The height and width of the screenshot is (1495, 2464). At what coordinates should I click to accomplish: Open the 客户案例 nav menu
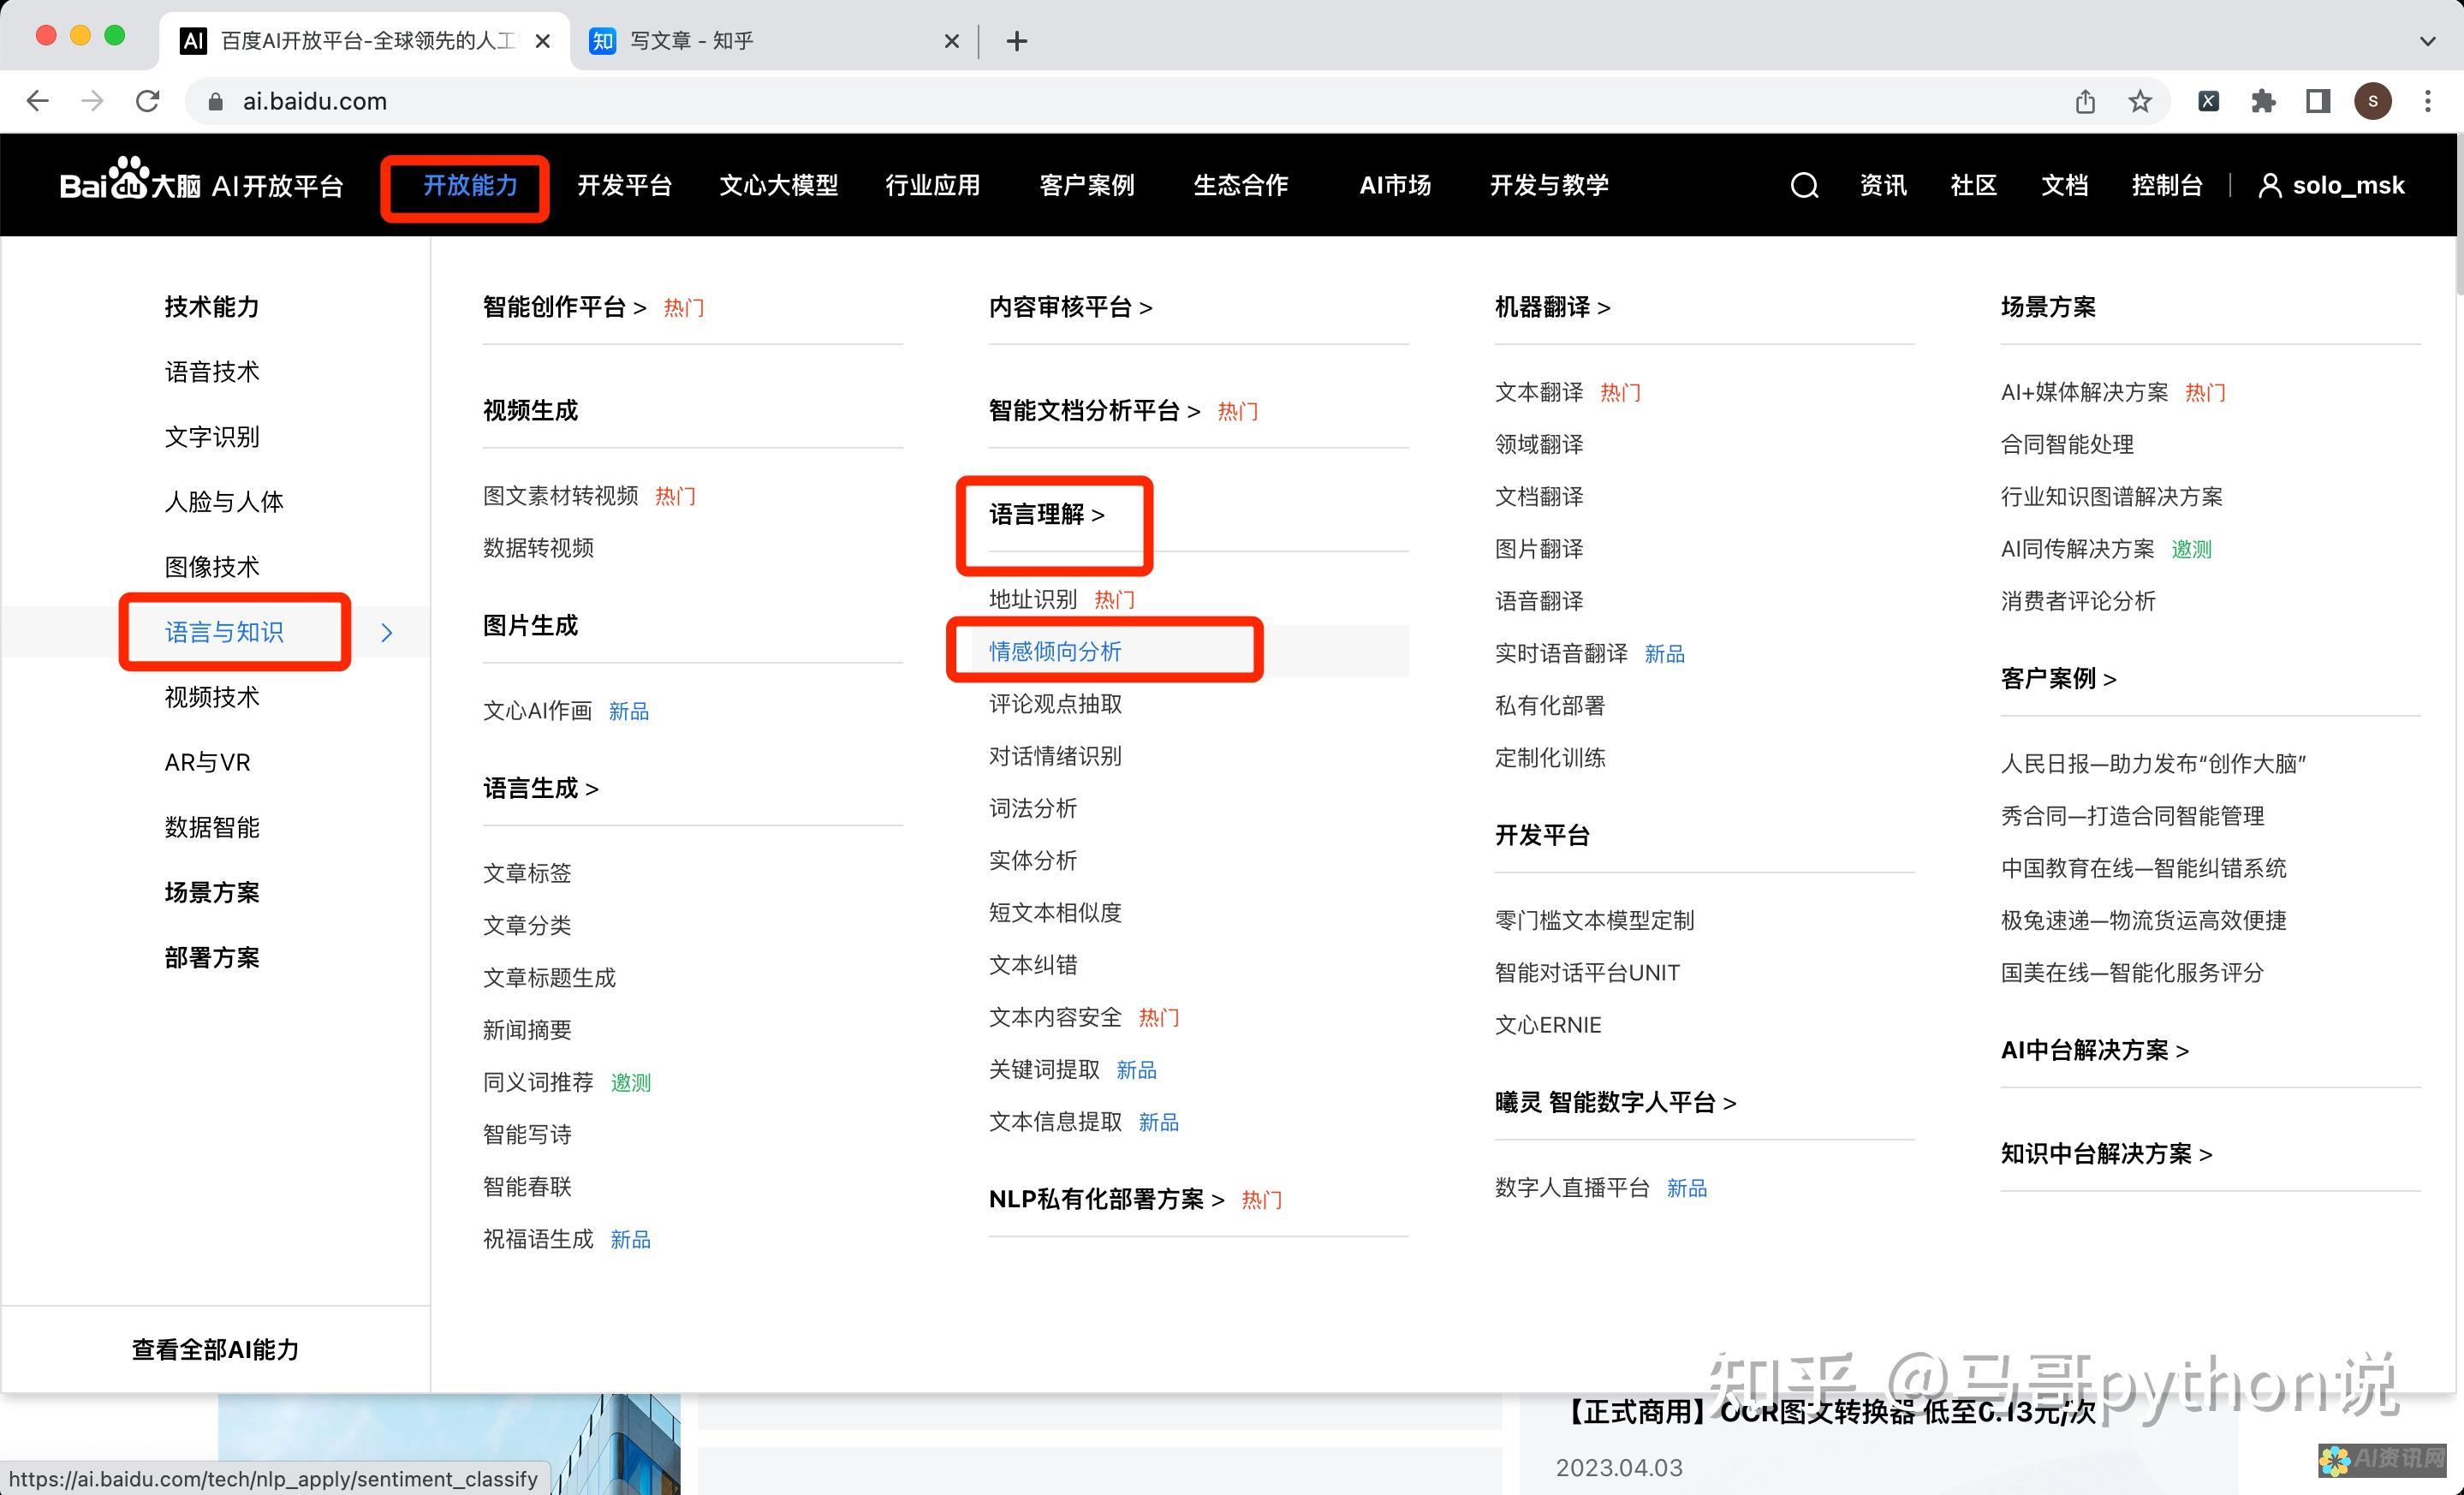pos(1086,185)
